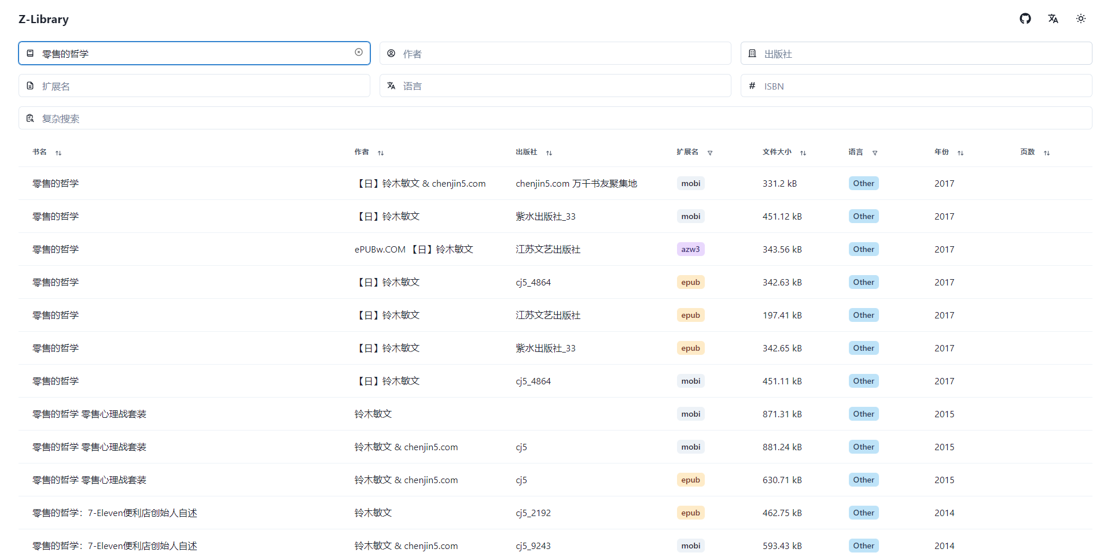Clear the book title search field
1111x560 pixels.
click(x=359, y=53)
